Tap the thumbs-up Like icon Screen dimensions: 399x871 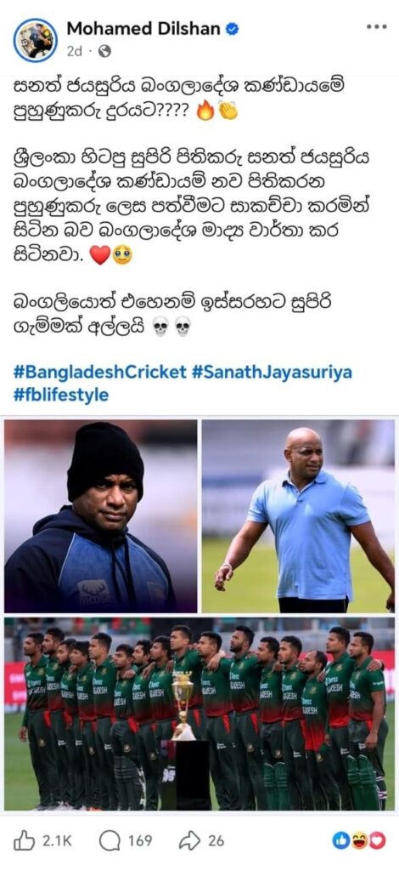[x=23, y=841]
